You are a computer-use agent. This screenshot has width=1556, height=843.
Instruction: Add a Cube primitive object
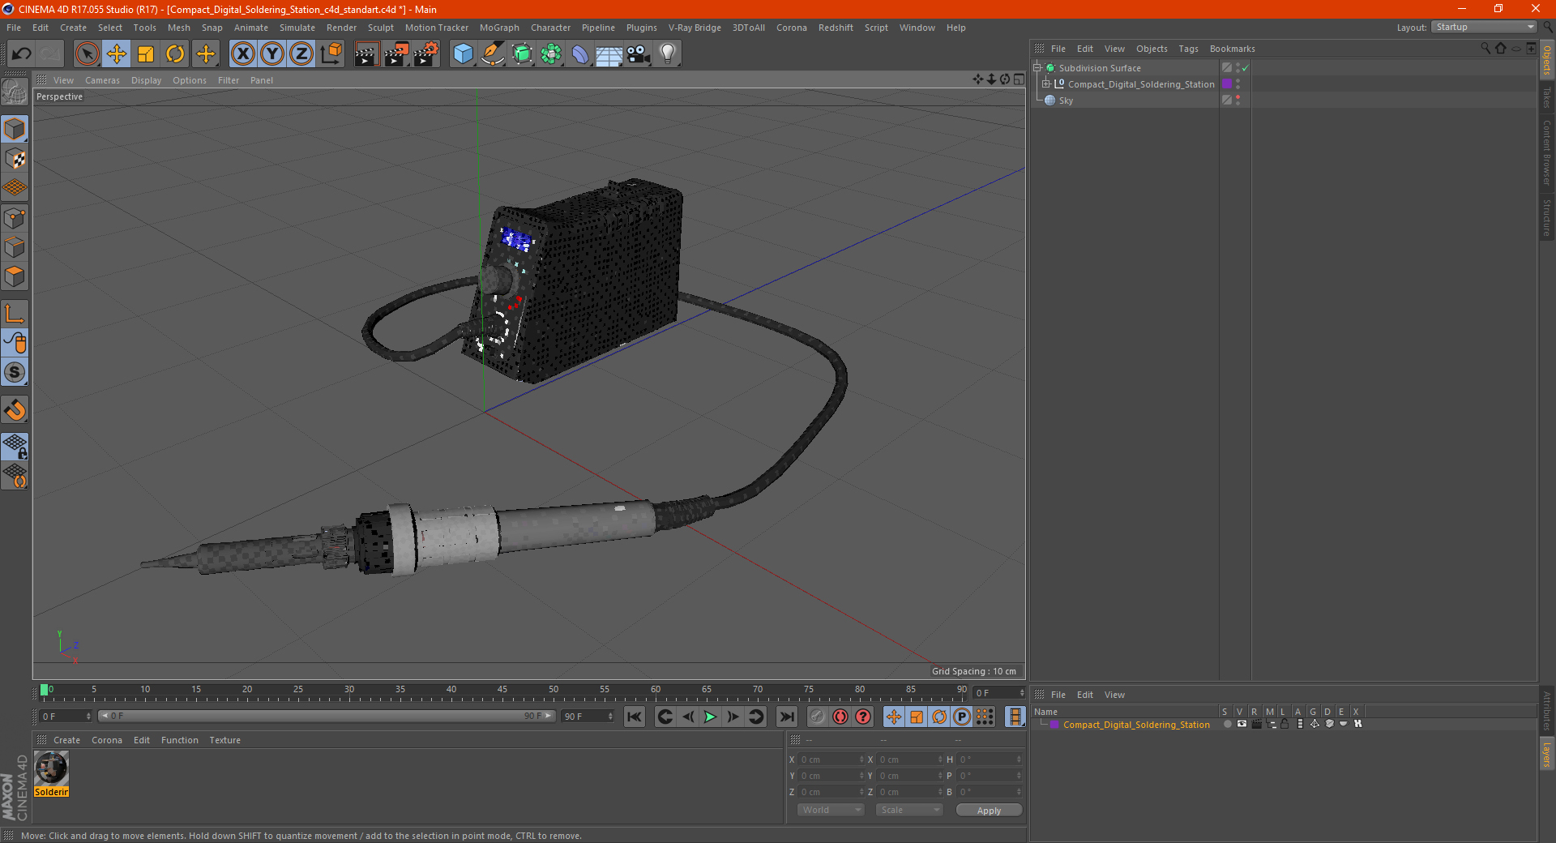pyautogui.click(x=463, y=54)
